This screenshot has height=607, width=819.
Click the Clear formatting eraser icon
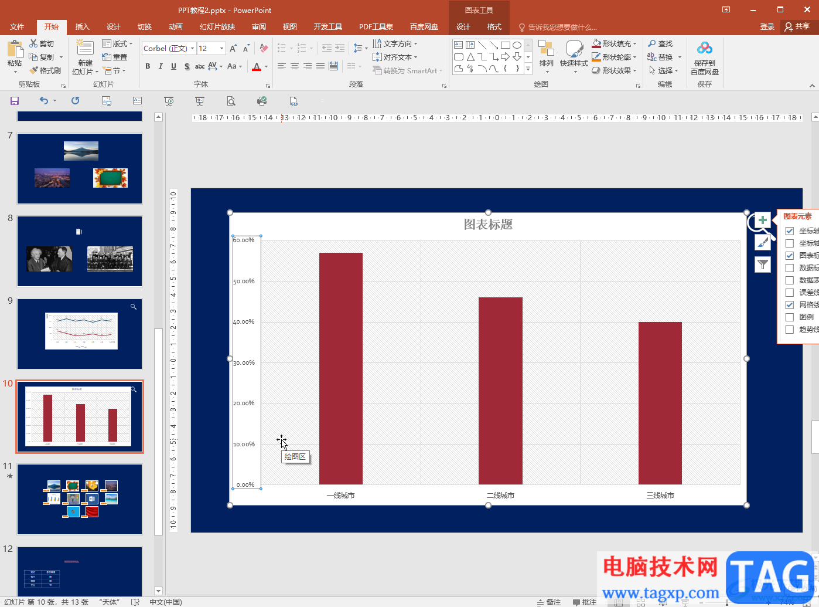(x=264, y=49)
